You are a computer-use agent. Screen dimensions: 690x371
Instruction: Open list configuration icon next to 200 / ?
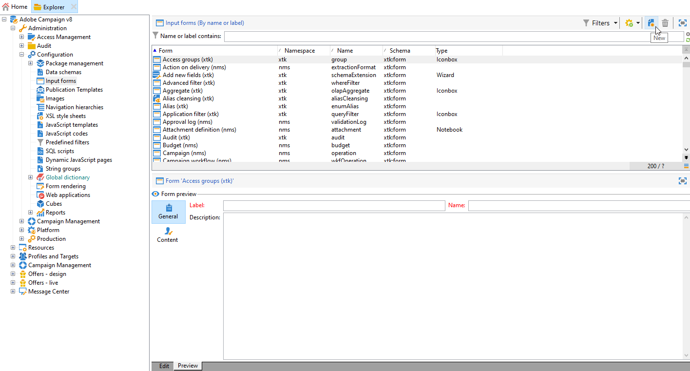pos(686,166)
